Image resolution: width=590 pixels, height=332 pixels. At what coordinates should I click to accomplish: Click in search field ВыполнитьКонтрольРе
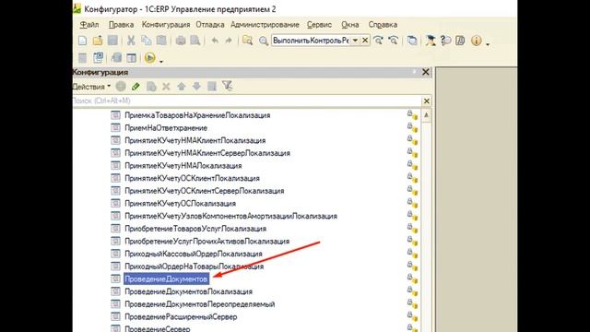pyautogui.click(x=311, y=41)
